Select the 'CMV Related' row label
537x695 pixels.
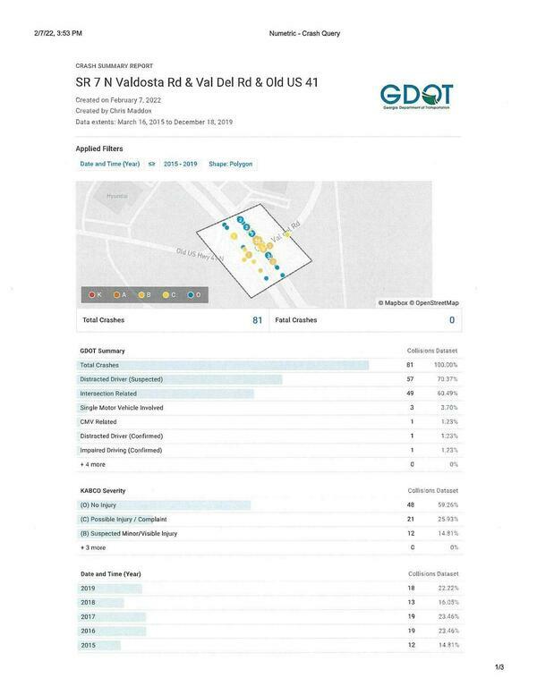98,422
